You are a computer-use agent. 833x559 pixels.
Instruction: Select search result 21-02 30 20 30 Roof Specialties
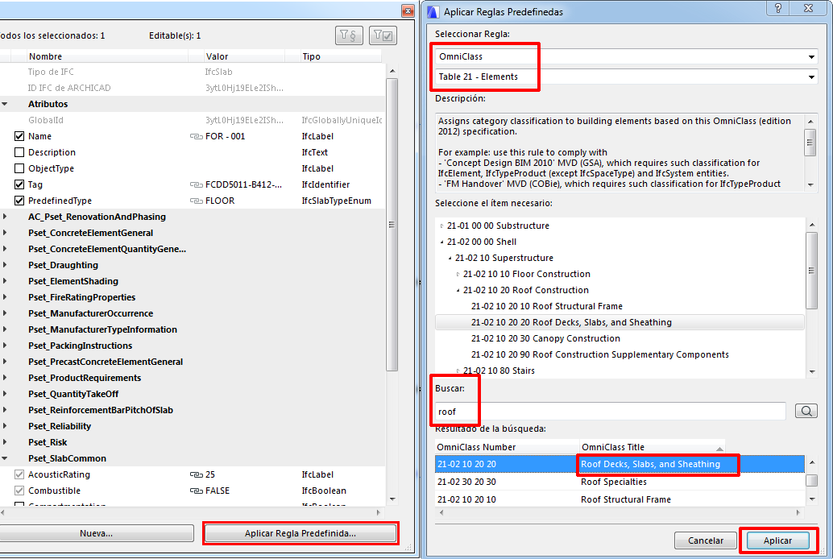pyautogui.click(x=620, y=482)
